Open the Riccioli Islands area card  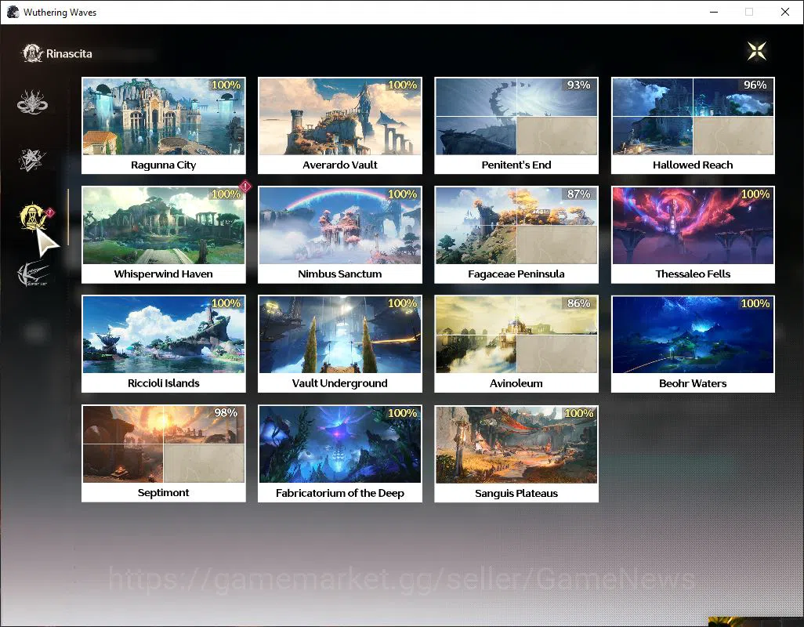coord(164,344)
